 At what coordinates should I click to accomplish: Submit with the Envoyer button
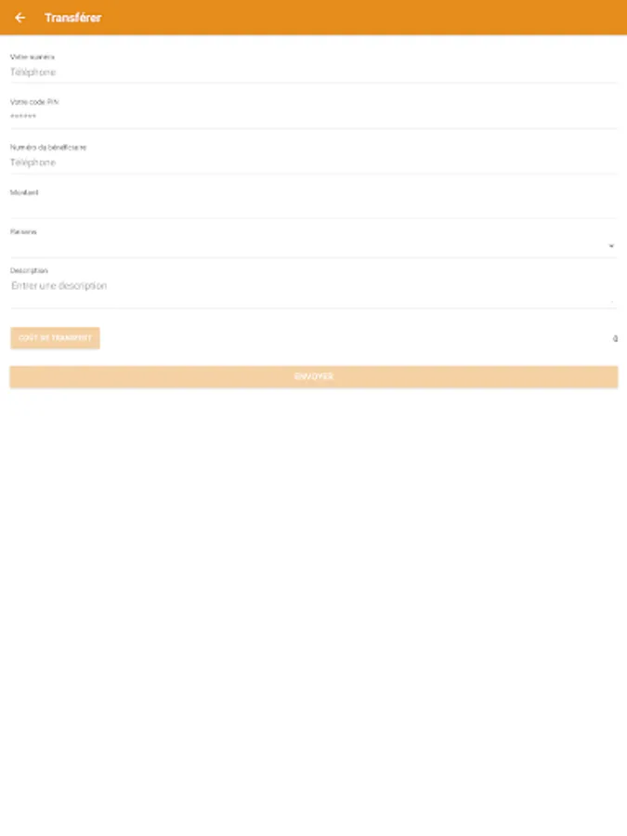314,376
